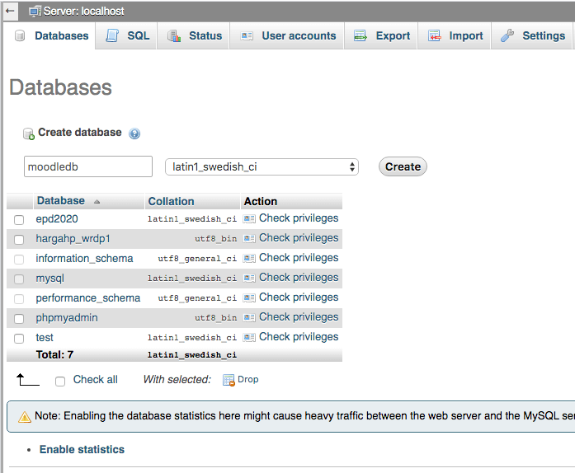
Task: Switch to the SQL tab
Action: 128,36
